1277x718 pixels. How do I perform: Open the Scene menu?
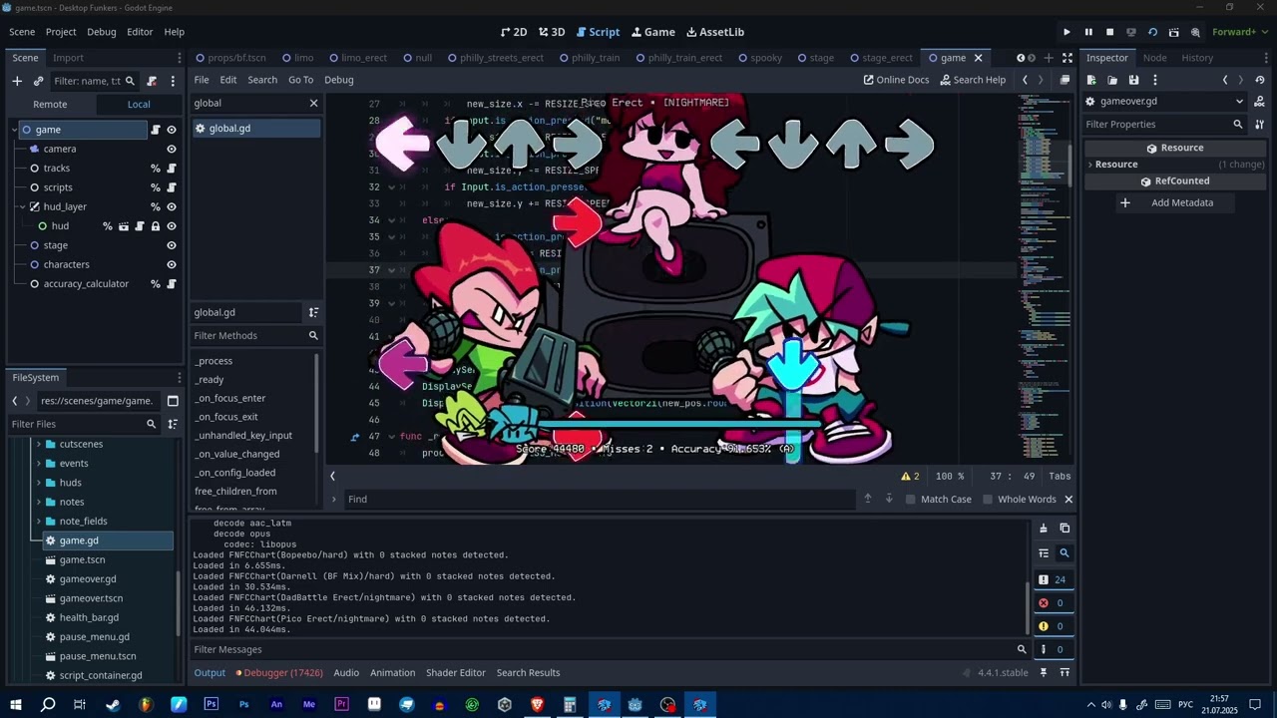coord(22,32)
